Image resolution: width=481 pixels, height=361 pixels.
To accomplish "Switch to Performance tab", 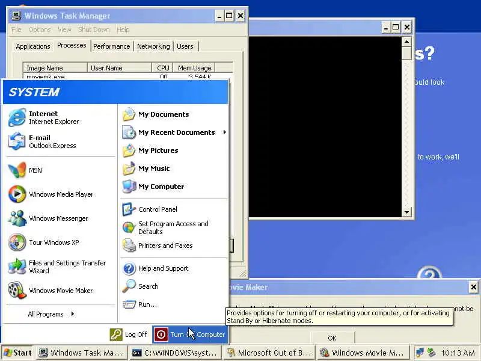I will pos(112,46).
